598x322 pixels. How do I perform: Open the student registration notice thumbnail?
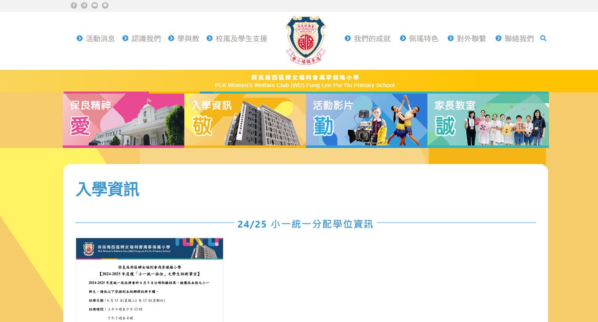coord(149,280)
